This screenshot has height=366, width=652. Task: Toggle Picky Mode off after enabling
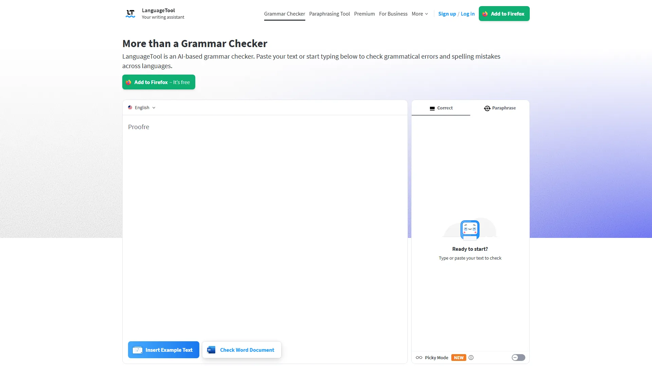pyautogui.click(x=518, y=358)
